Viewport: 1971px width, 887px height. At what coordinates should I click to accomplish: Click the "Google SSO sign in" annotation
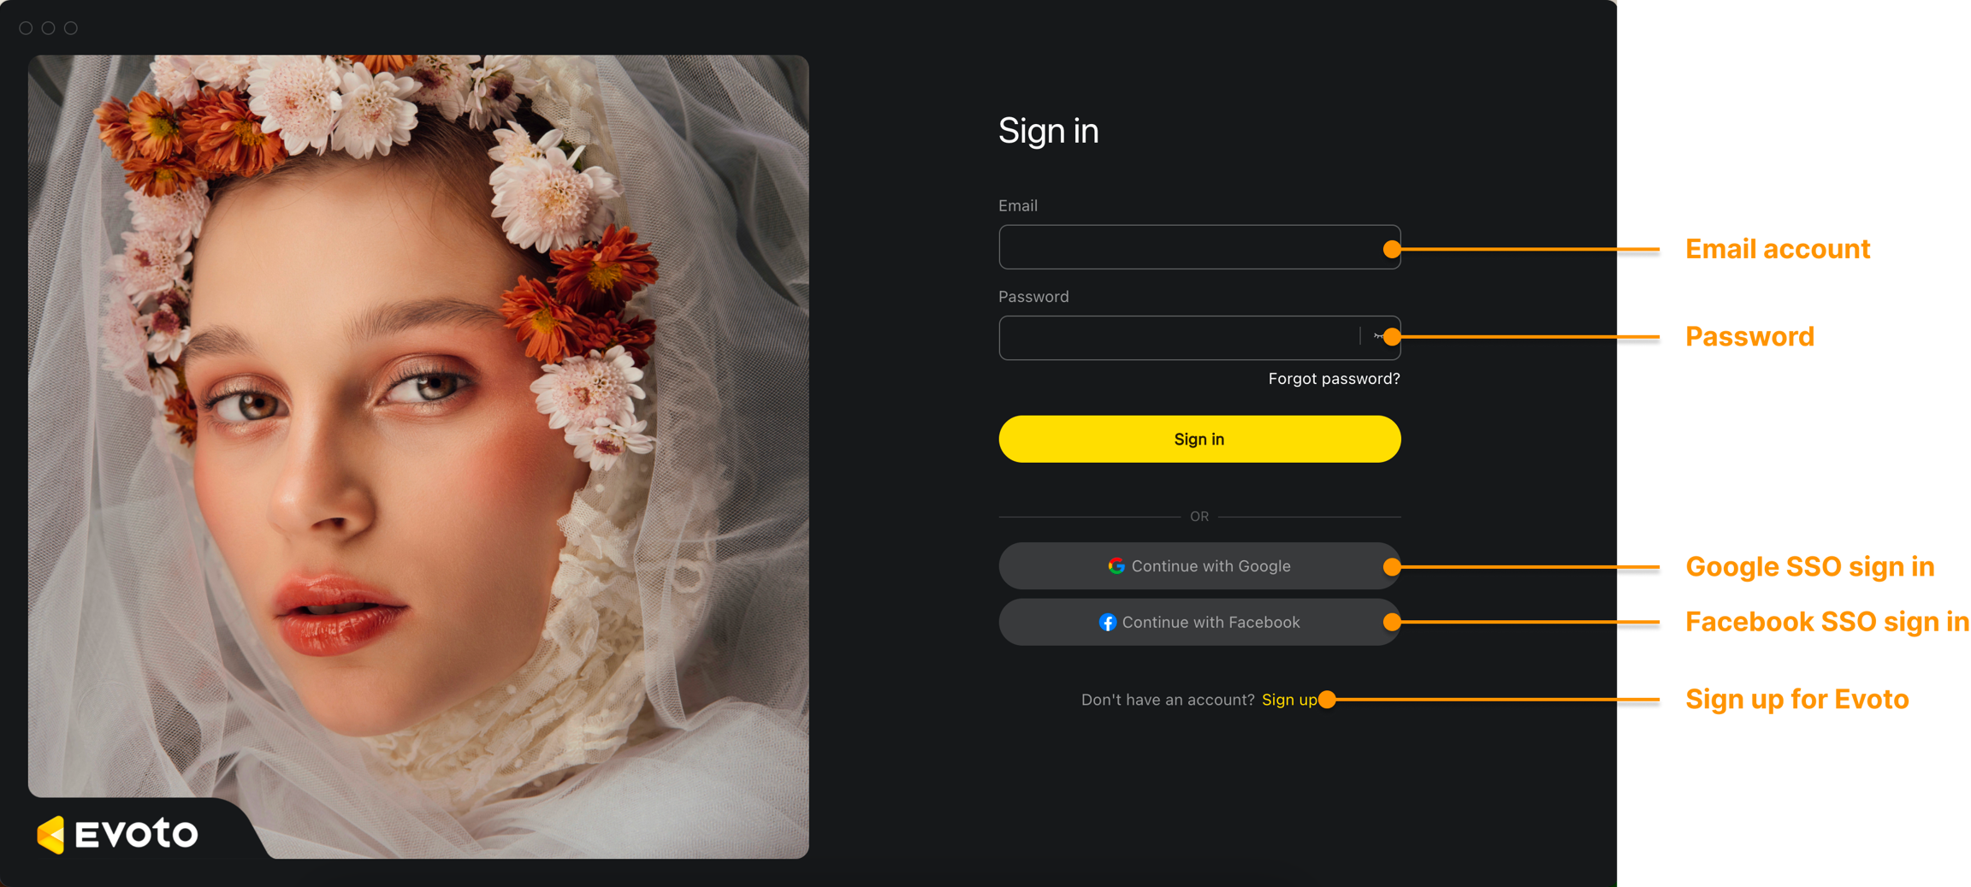click(1809, 566)
